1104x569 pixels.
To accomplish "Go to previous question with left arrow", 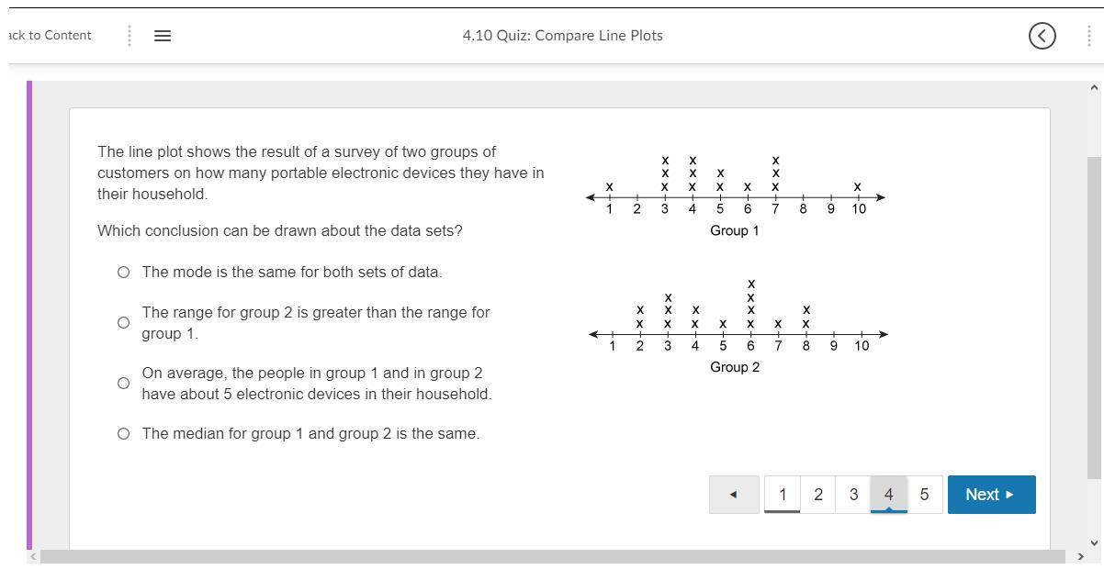I will click(x=733, y=495).
